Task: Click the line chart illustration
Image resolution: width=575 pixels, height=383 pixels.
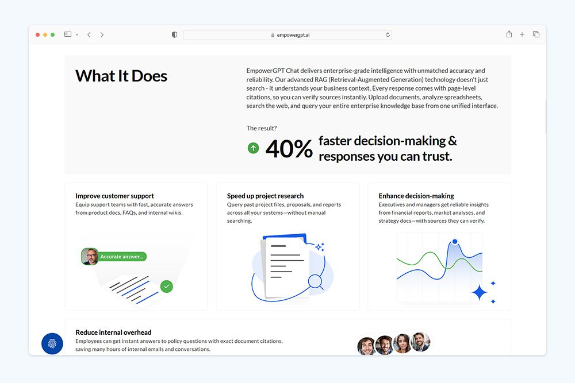Action: click(439, 267)
